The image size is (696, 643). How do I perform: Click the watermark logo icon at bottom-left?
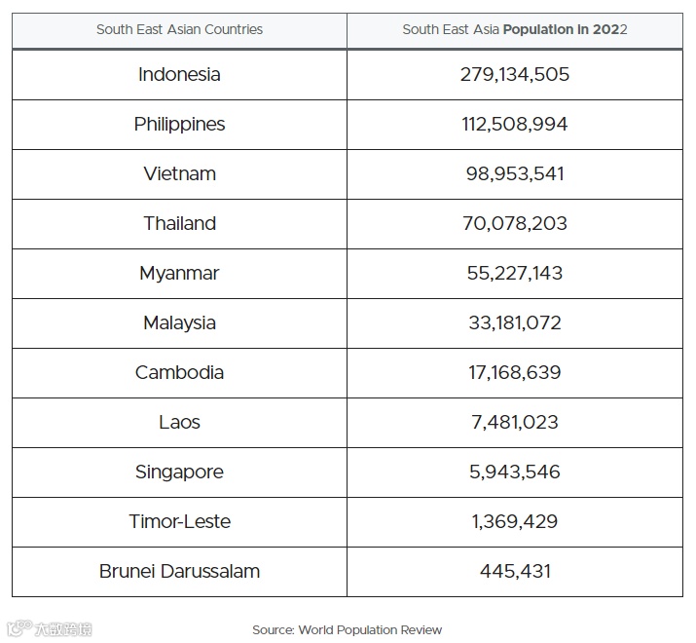[18, 629]
